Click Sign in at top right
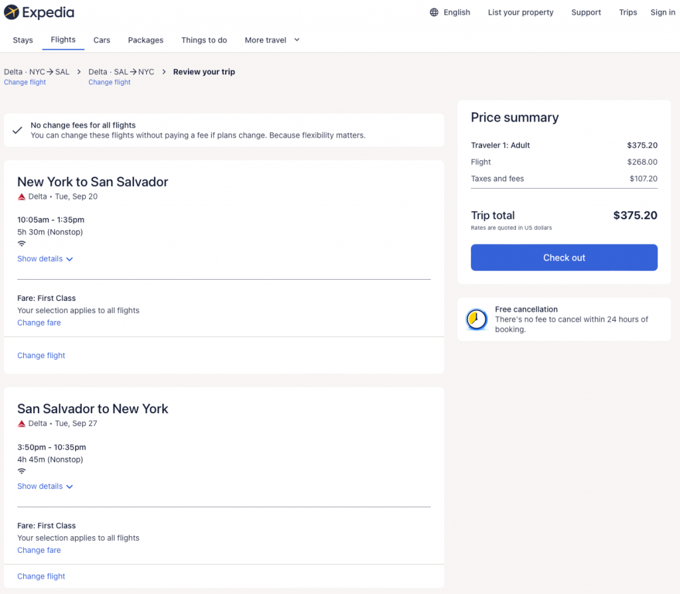 click(x=662, y=13)
